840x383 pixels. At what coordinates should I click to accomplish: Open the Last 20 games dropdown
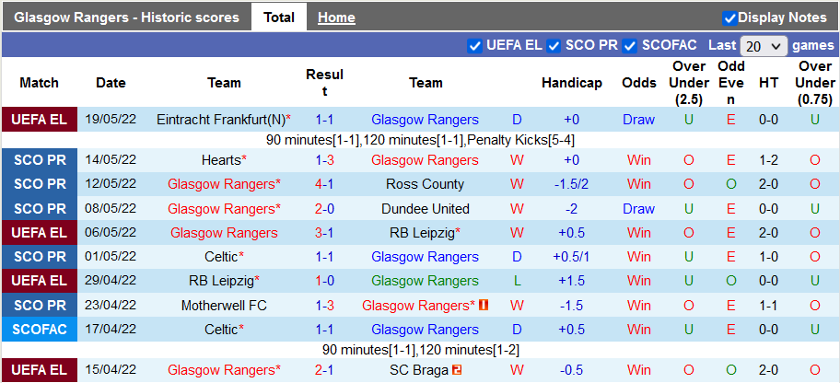pyautogui.click(x=764, y=46)
